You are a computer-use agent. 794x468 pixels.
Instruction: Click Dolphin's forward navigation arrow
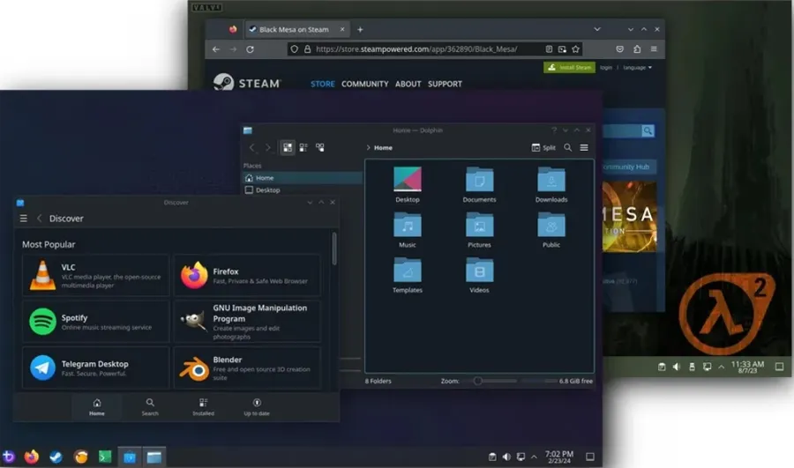point(268,147)
